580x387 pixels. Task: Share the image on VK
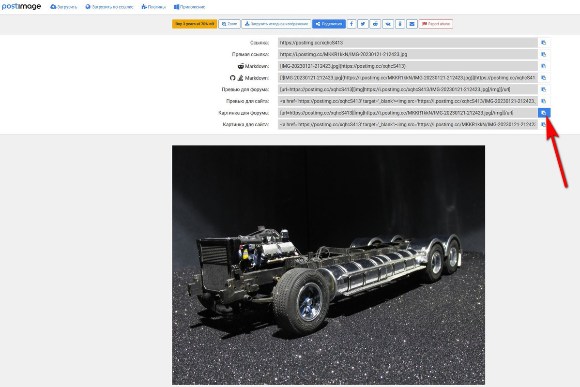pyautogui.click(x=388, y=24)
